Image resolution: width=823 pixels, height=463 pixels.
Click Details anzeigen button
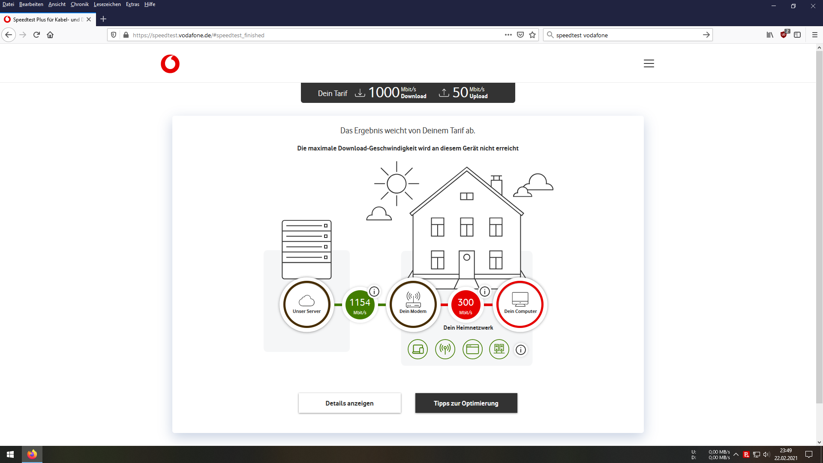pyautogui.click(x=349, y=403)
